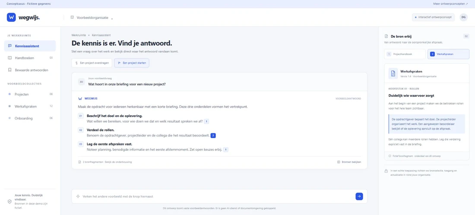This screenshot has width=475, height=215.
Task: Click the Werkruimte breadcrumb
Action: pyautogui.click(x=79, y=35)
